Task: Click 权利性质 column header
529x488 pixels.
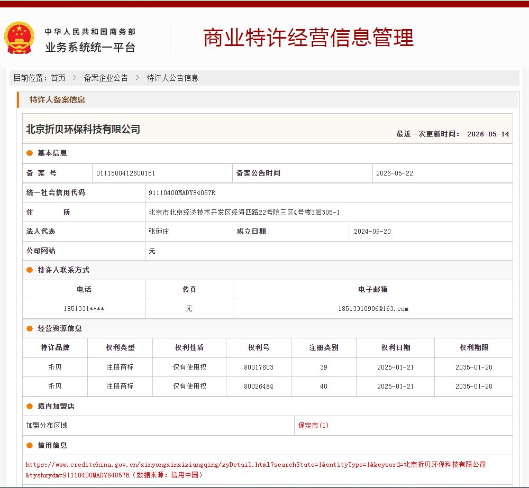Action: point(189,348)
